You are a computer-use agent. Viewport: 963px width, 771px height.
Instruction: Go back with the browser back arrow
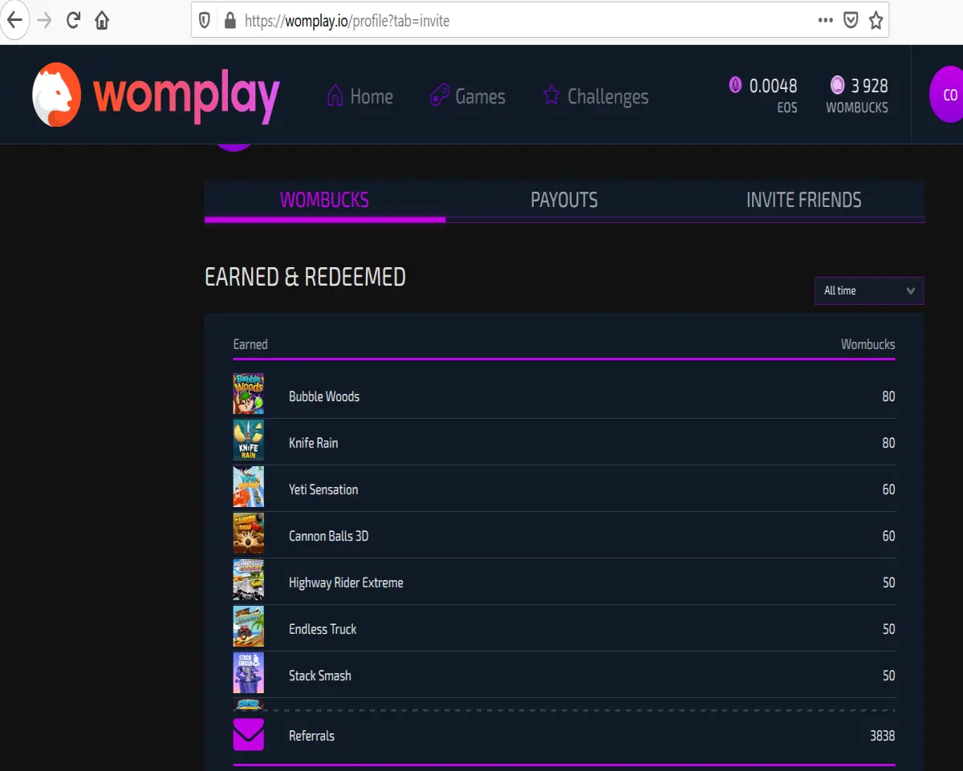click(x=14, y=20)
